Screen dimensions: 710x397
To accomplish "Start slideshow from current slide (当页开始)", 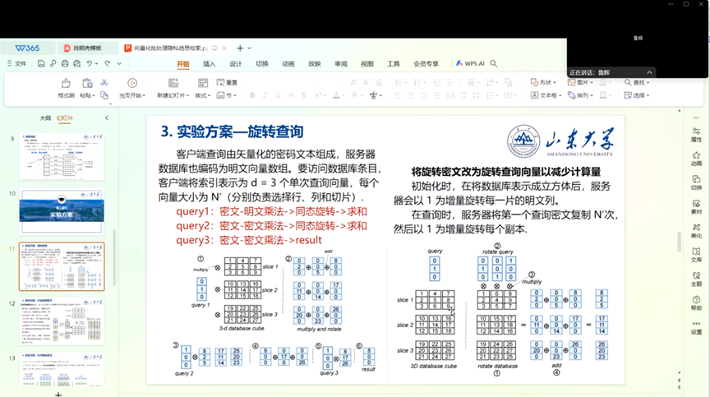I will tap(131, 88).
